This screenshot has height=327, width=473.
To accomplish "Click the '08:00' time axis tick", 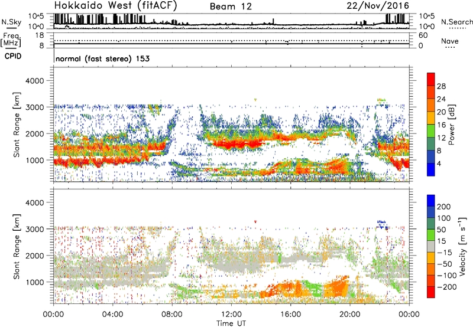I will pyautogui.click(x=172, y=315).
